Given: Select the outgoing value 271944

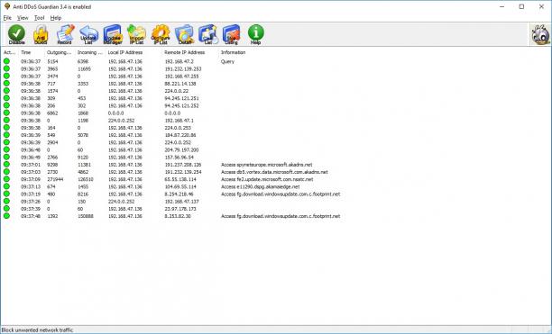Looking at the screenshot, I should (55, 179).
